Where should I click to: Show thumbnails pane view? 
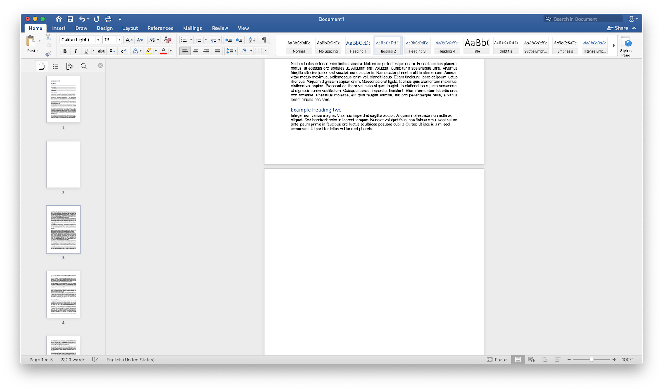(41, 66)
